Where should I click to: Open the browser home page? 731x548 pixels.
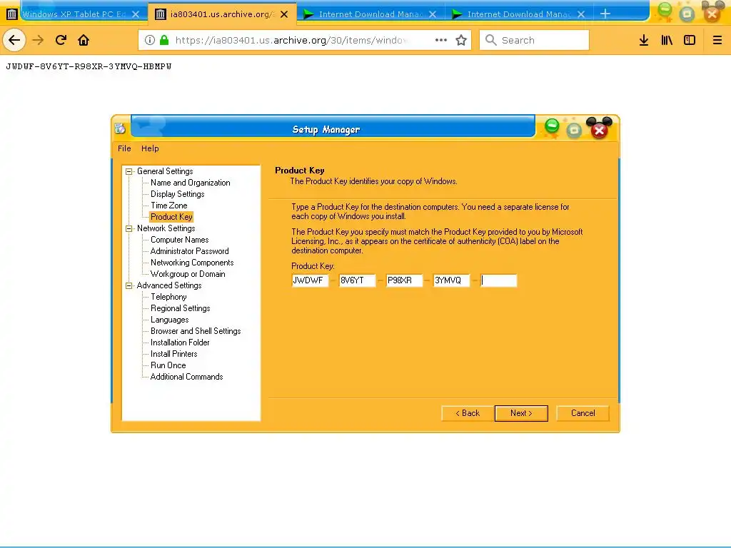(x=84, y=40)
